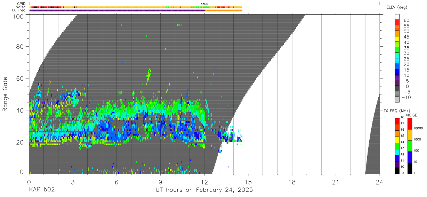
Task: Click the x-axis tick label 21
Action: [336, 182]
